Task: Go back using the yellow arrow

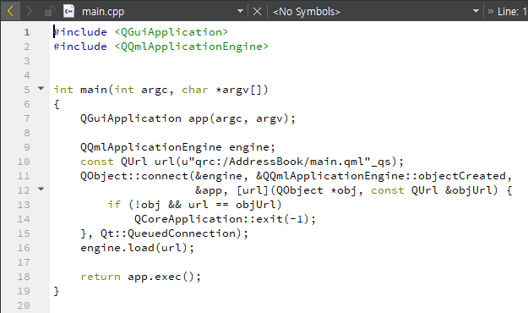Action: pyautogui.click(x=10, y=12)
